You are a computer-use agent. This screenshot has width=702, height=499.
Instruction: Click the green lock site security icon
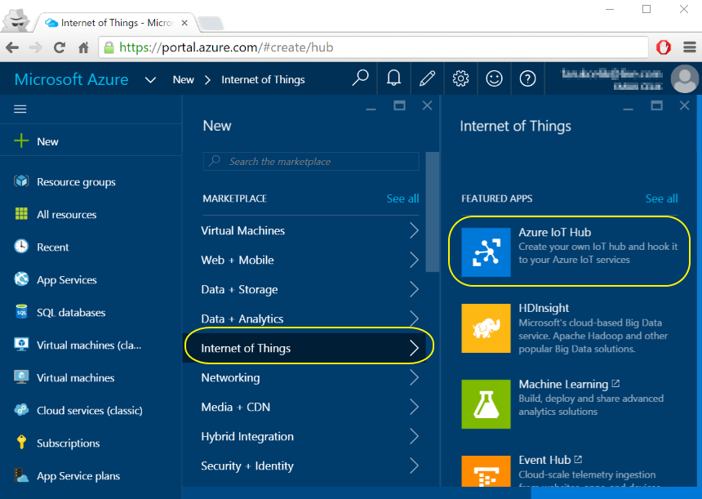(x=109, y=47)
